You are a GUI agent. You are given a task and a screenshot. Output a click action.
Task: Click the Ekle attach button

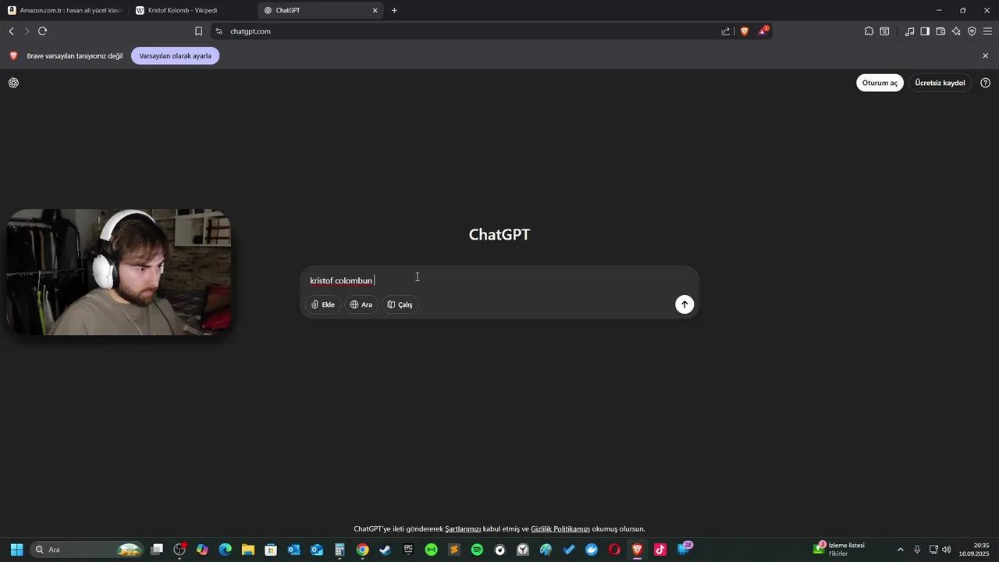click(323, 304)
